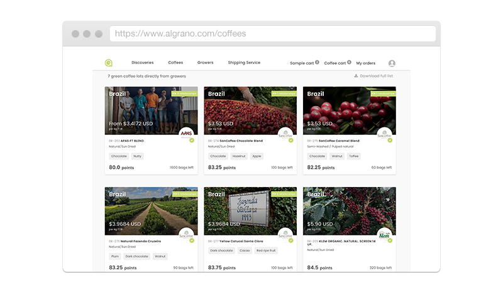503x295 pixels.
Task: Open the Coffee cart link
Action: click(335, 63)
